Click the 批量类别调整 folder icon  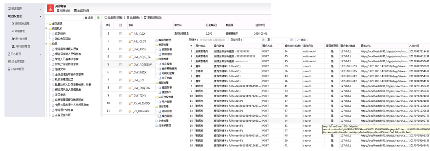tap(106, 18)
